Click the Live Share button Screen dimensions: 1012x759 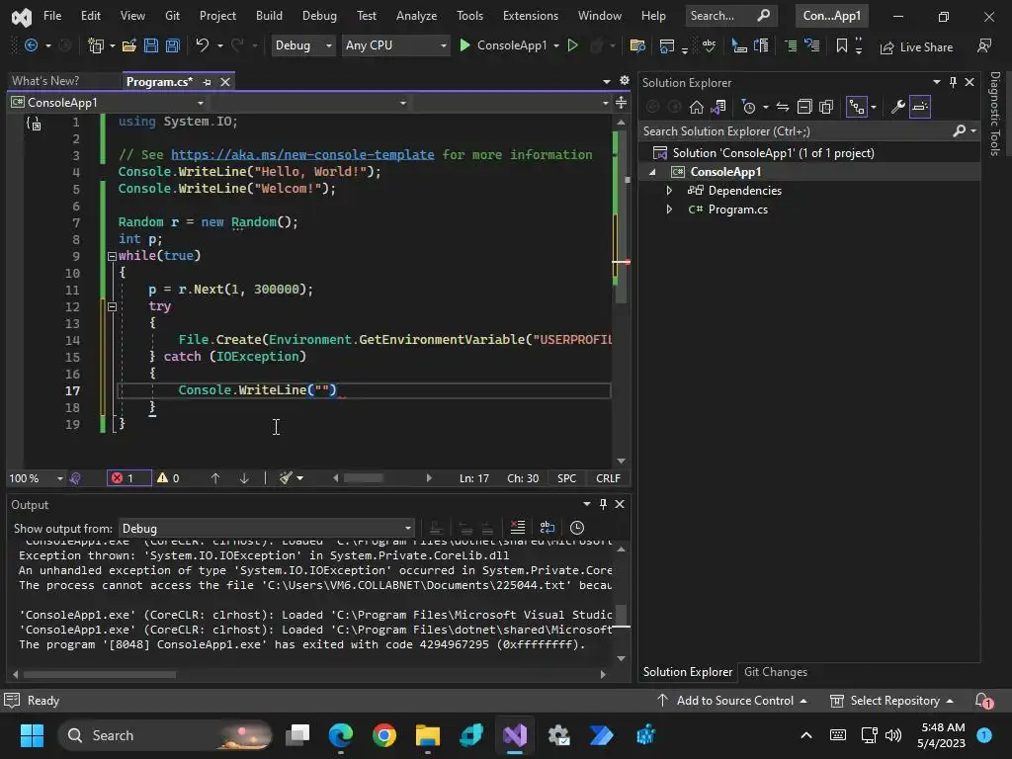(916, 46)
